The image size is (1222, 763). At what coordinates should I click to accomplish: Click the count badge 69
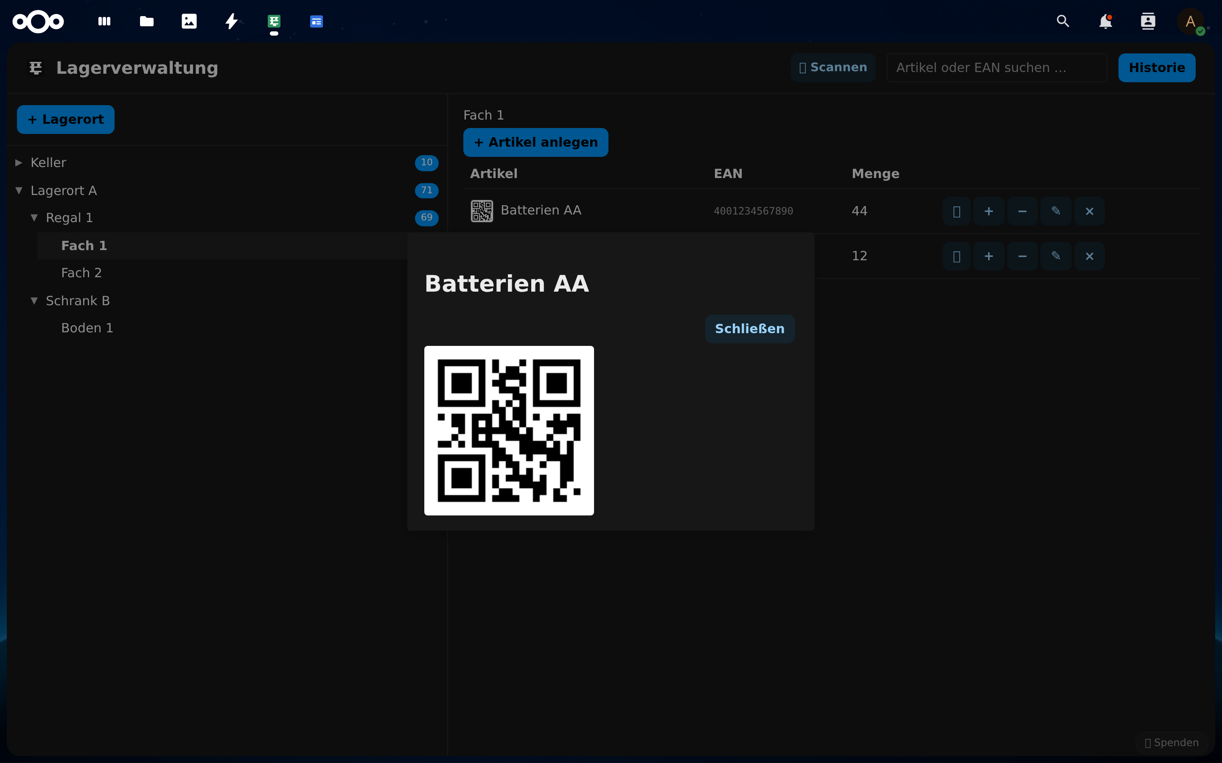[427, 217]
